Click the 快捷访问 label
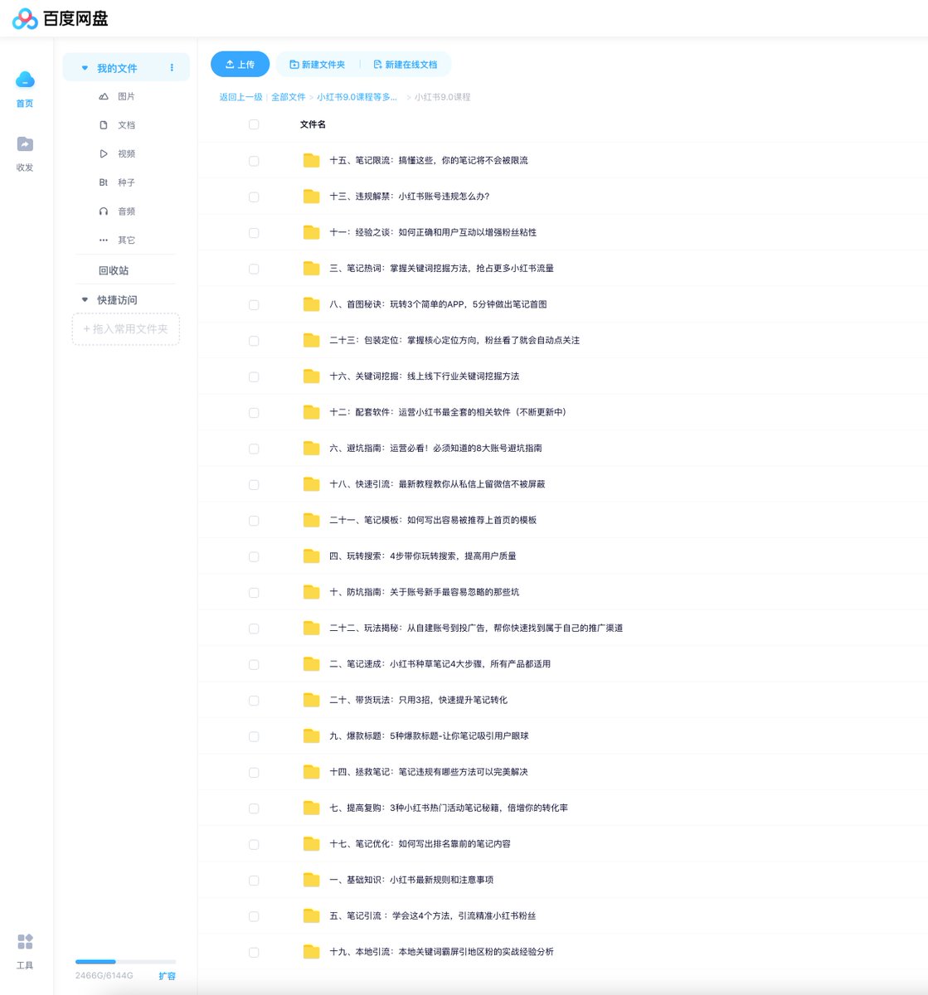The image size is (928, 995). pos(117,300)
